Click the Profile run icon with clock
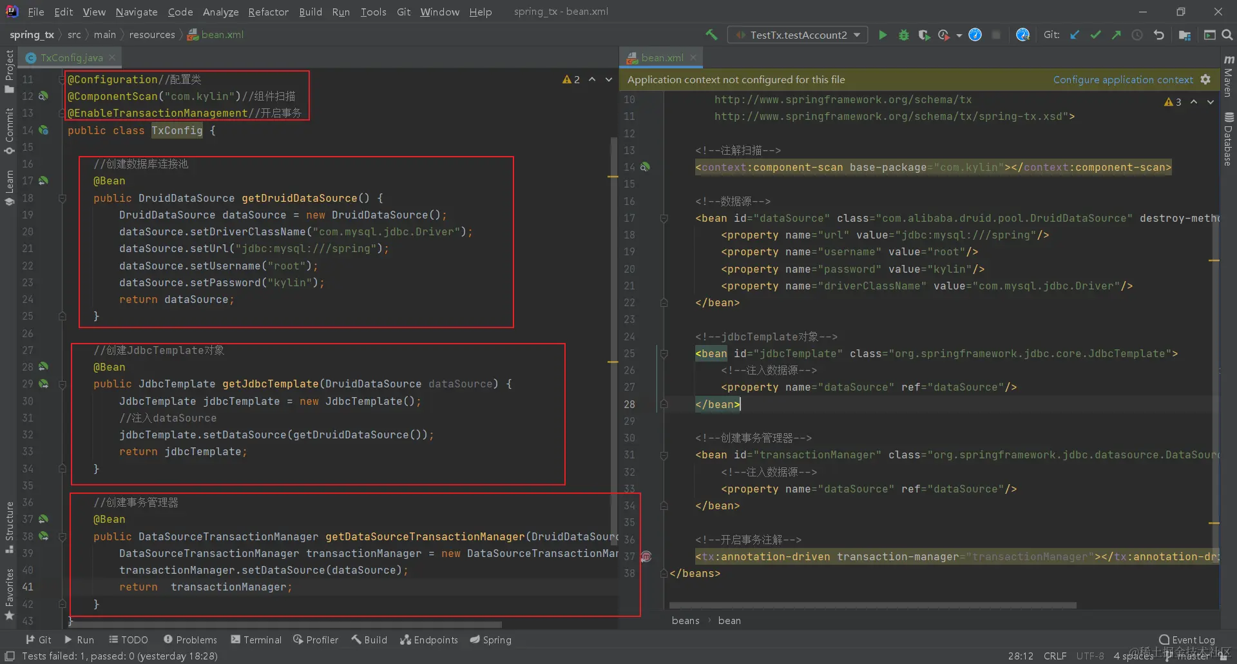Viewport: 1237px width, 664px height. (x=944, y=35)
